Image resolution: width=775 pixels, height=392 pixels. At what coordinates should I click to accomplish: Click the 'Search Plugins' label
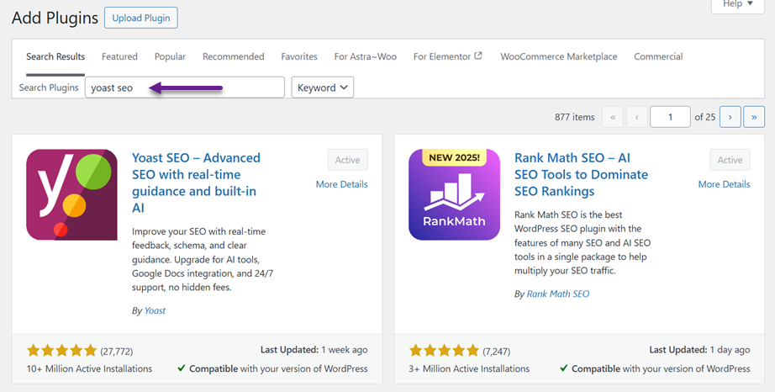click(x=49, y=87)
